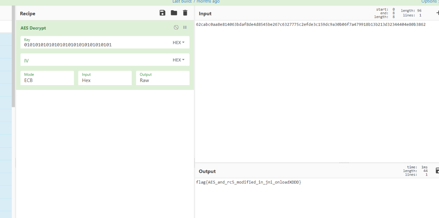
Task: Open the Mode ECB selector
Action: click(47, 78)
